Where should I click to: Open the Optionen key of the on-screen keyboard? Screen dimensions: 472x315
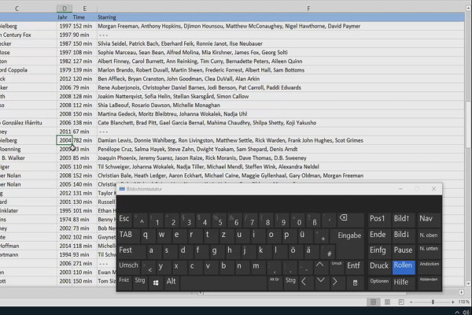(x=379, y=282)
